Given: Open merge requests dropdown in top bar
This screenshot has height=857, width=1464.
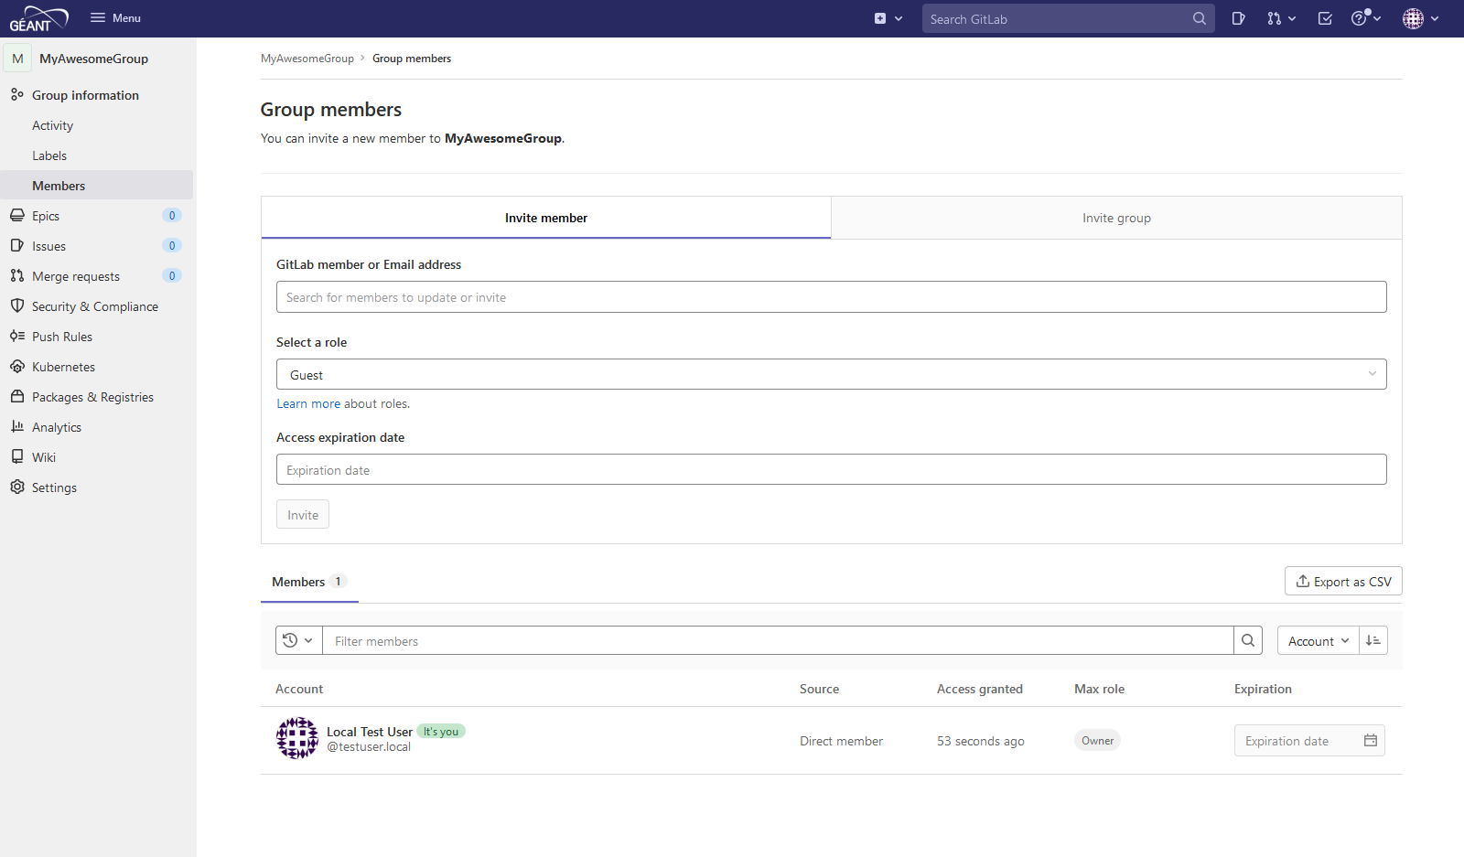Looking at the screenshot, I should click(1281, 18).
